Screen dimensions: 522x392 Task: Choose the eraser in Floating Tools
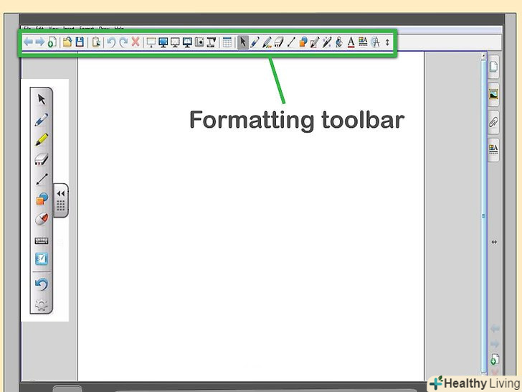(42, 159)
